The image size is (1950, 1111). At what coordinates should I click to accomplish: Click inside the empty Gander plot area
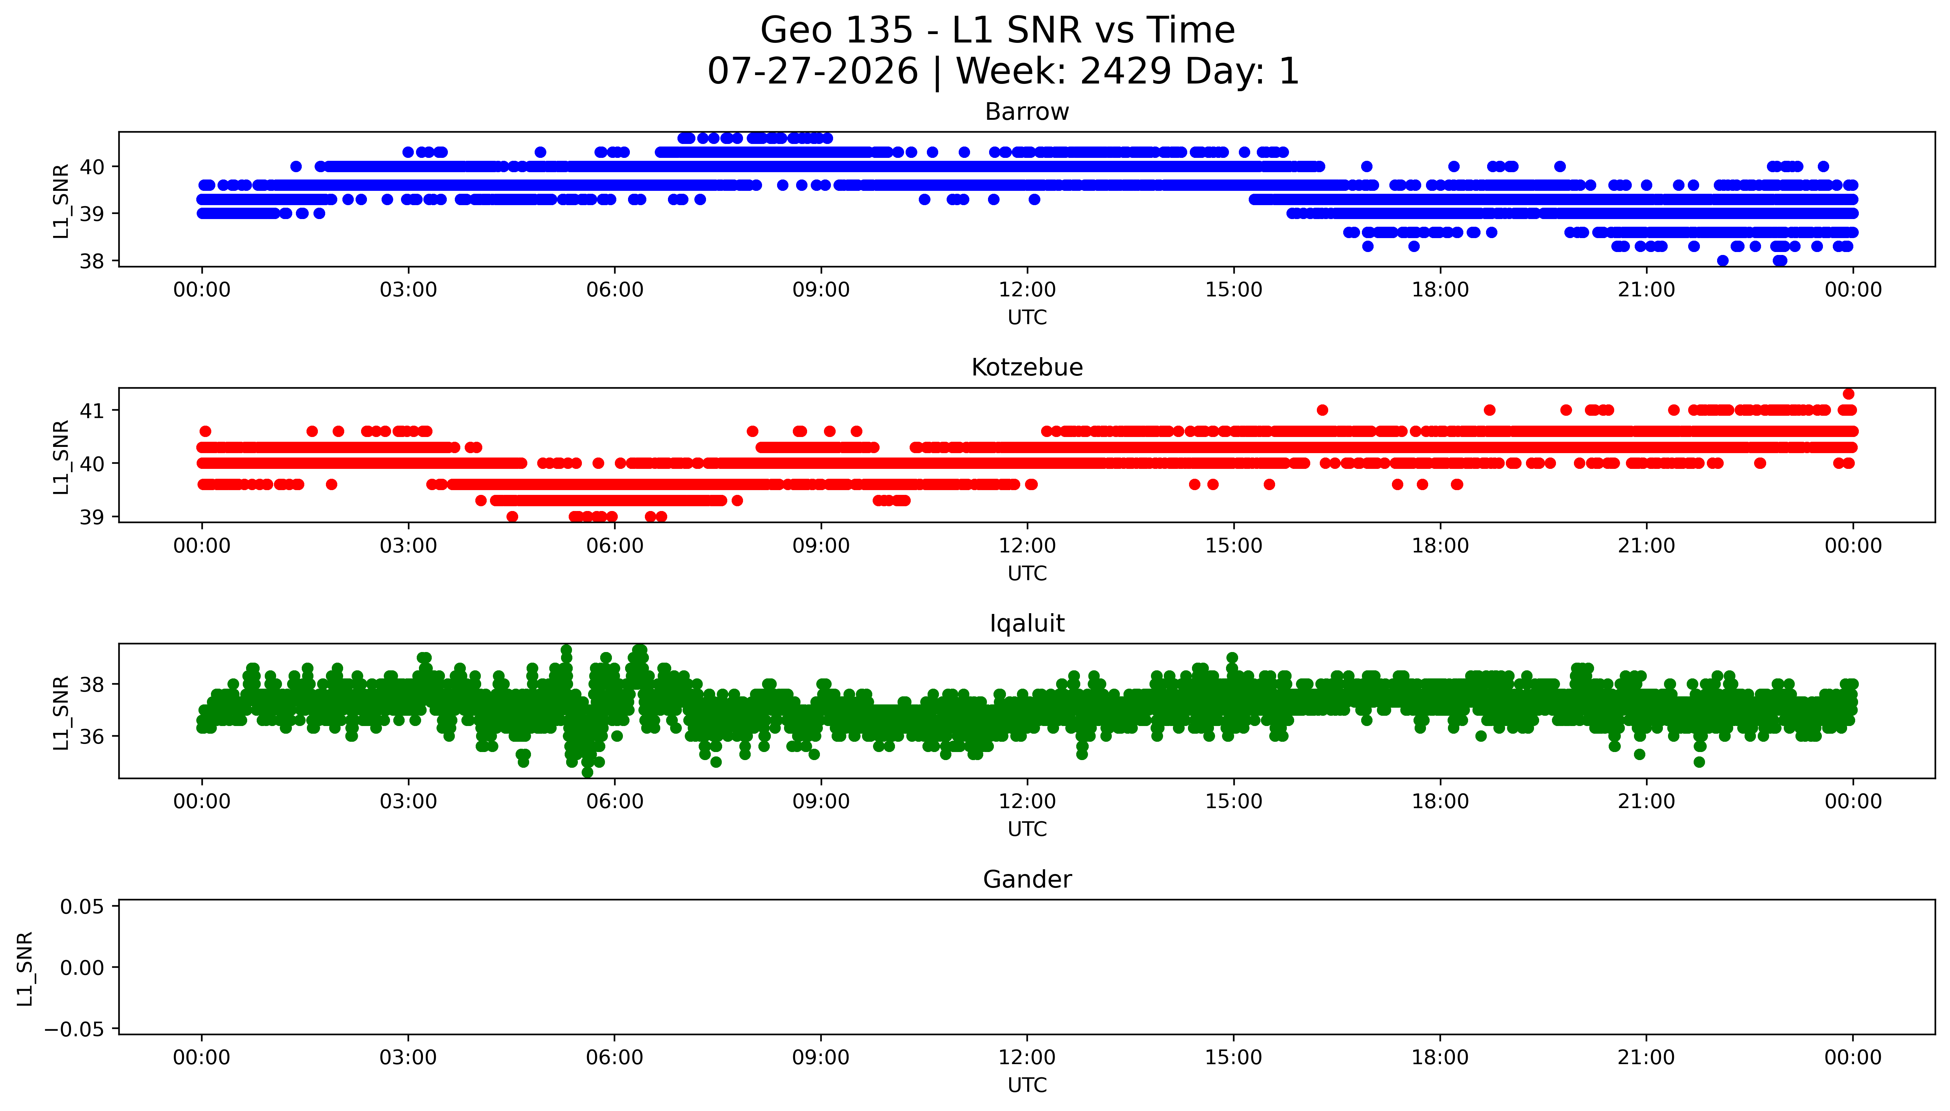1026,967
